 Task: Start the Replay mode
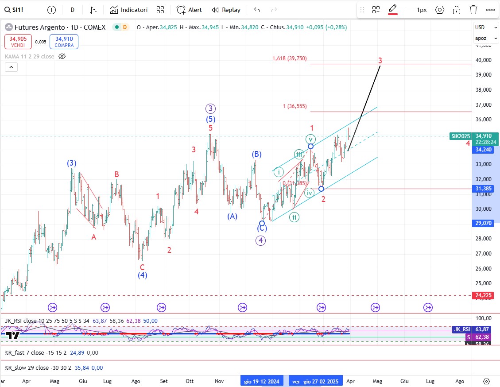tap(226, 10)
